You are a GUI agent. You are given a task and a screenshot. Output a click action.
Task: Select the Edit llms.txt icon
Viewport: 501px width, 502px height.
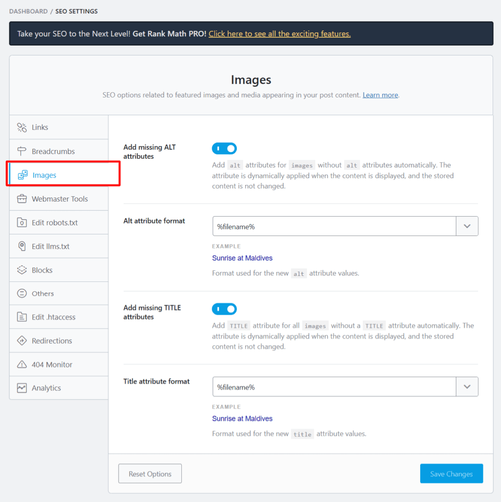pyautogui.click(x=22, y=246)
